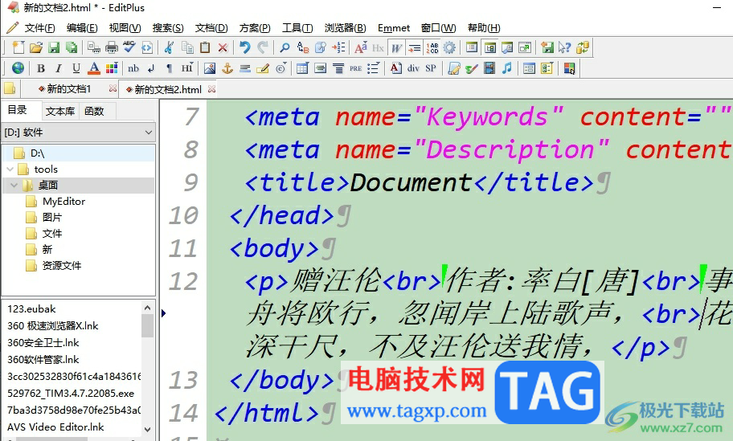Click the Print icon
733x441 pixels.
pos(111,47)
